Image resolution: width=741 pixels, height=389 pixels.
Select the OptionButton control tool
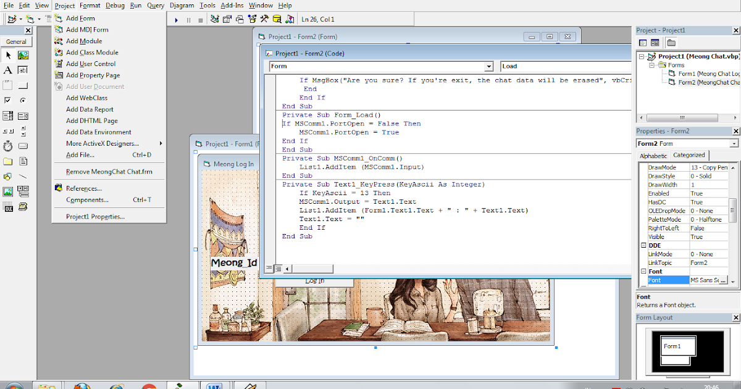click(x=23, y=100)
